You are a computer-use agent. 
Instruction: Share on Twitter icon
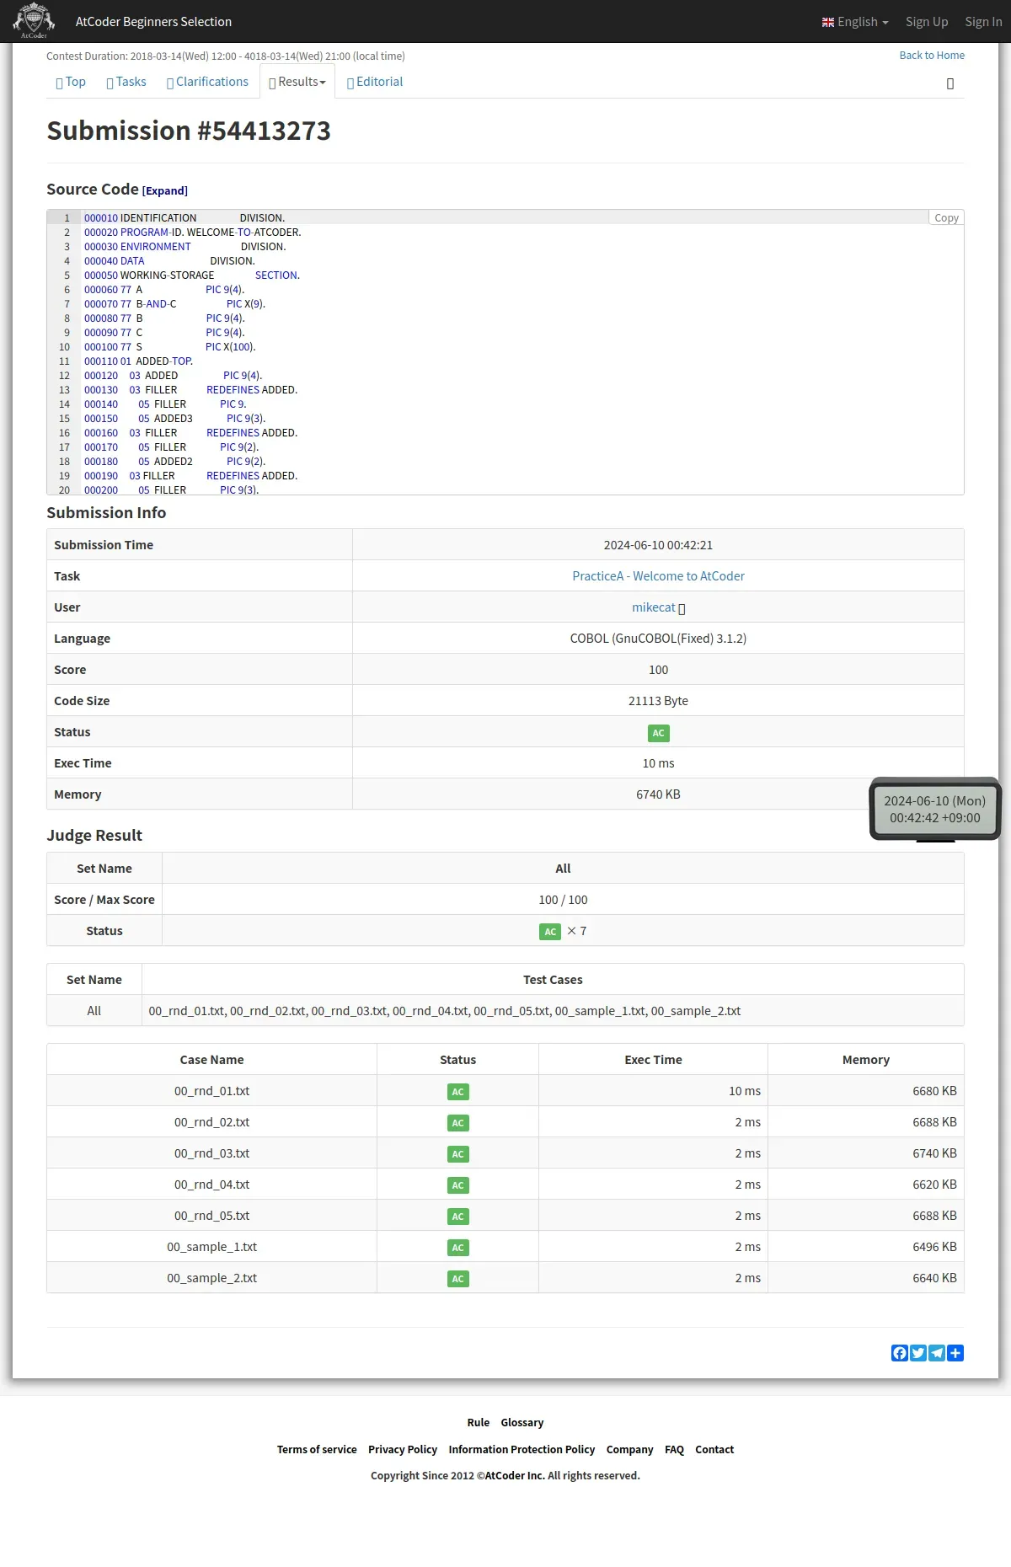(918, 1353)
